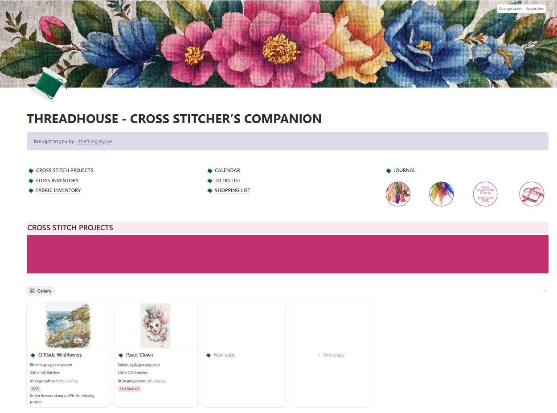
Task: Click the green icon beside Pastel Clown
Action: click(121, 355)
